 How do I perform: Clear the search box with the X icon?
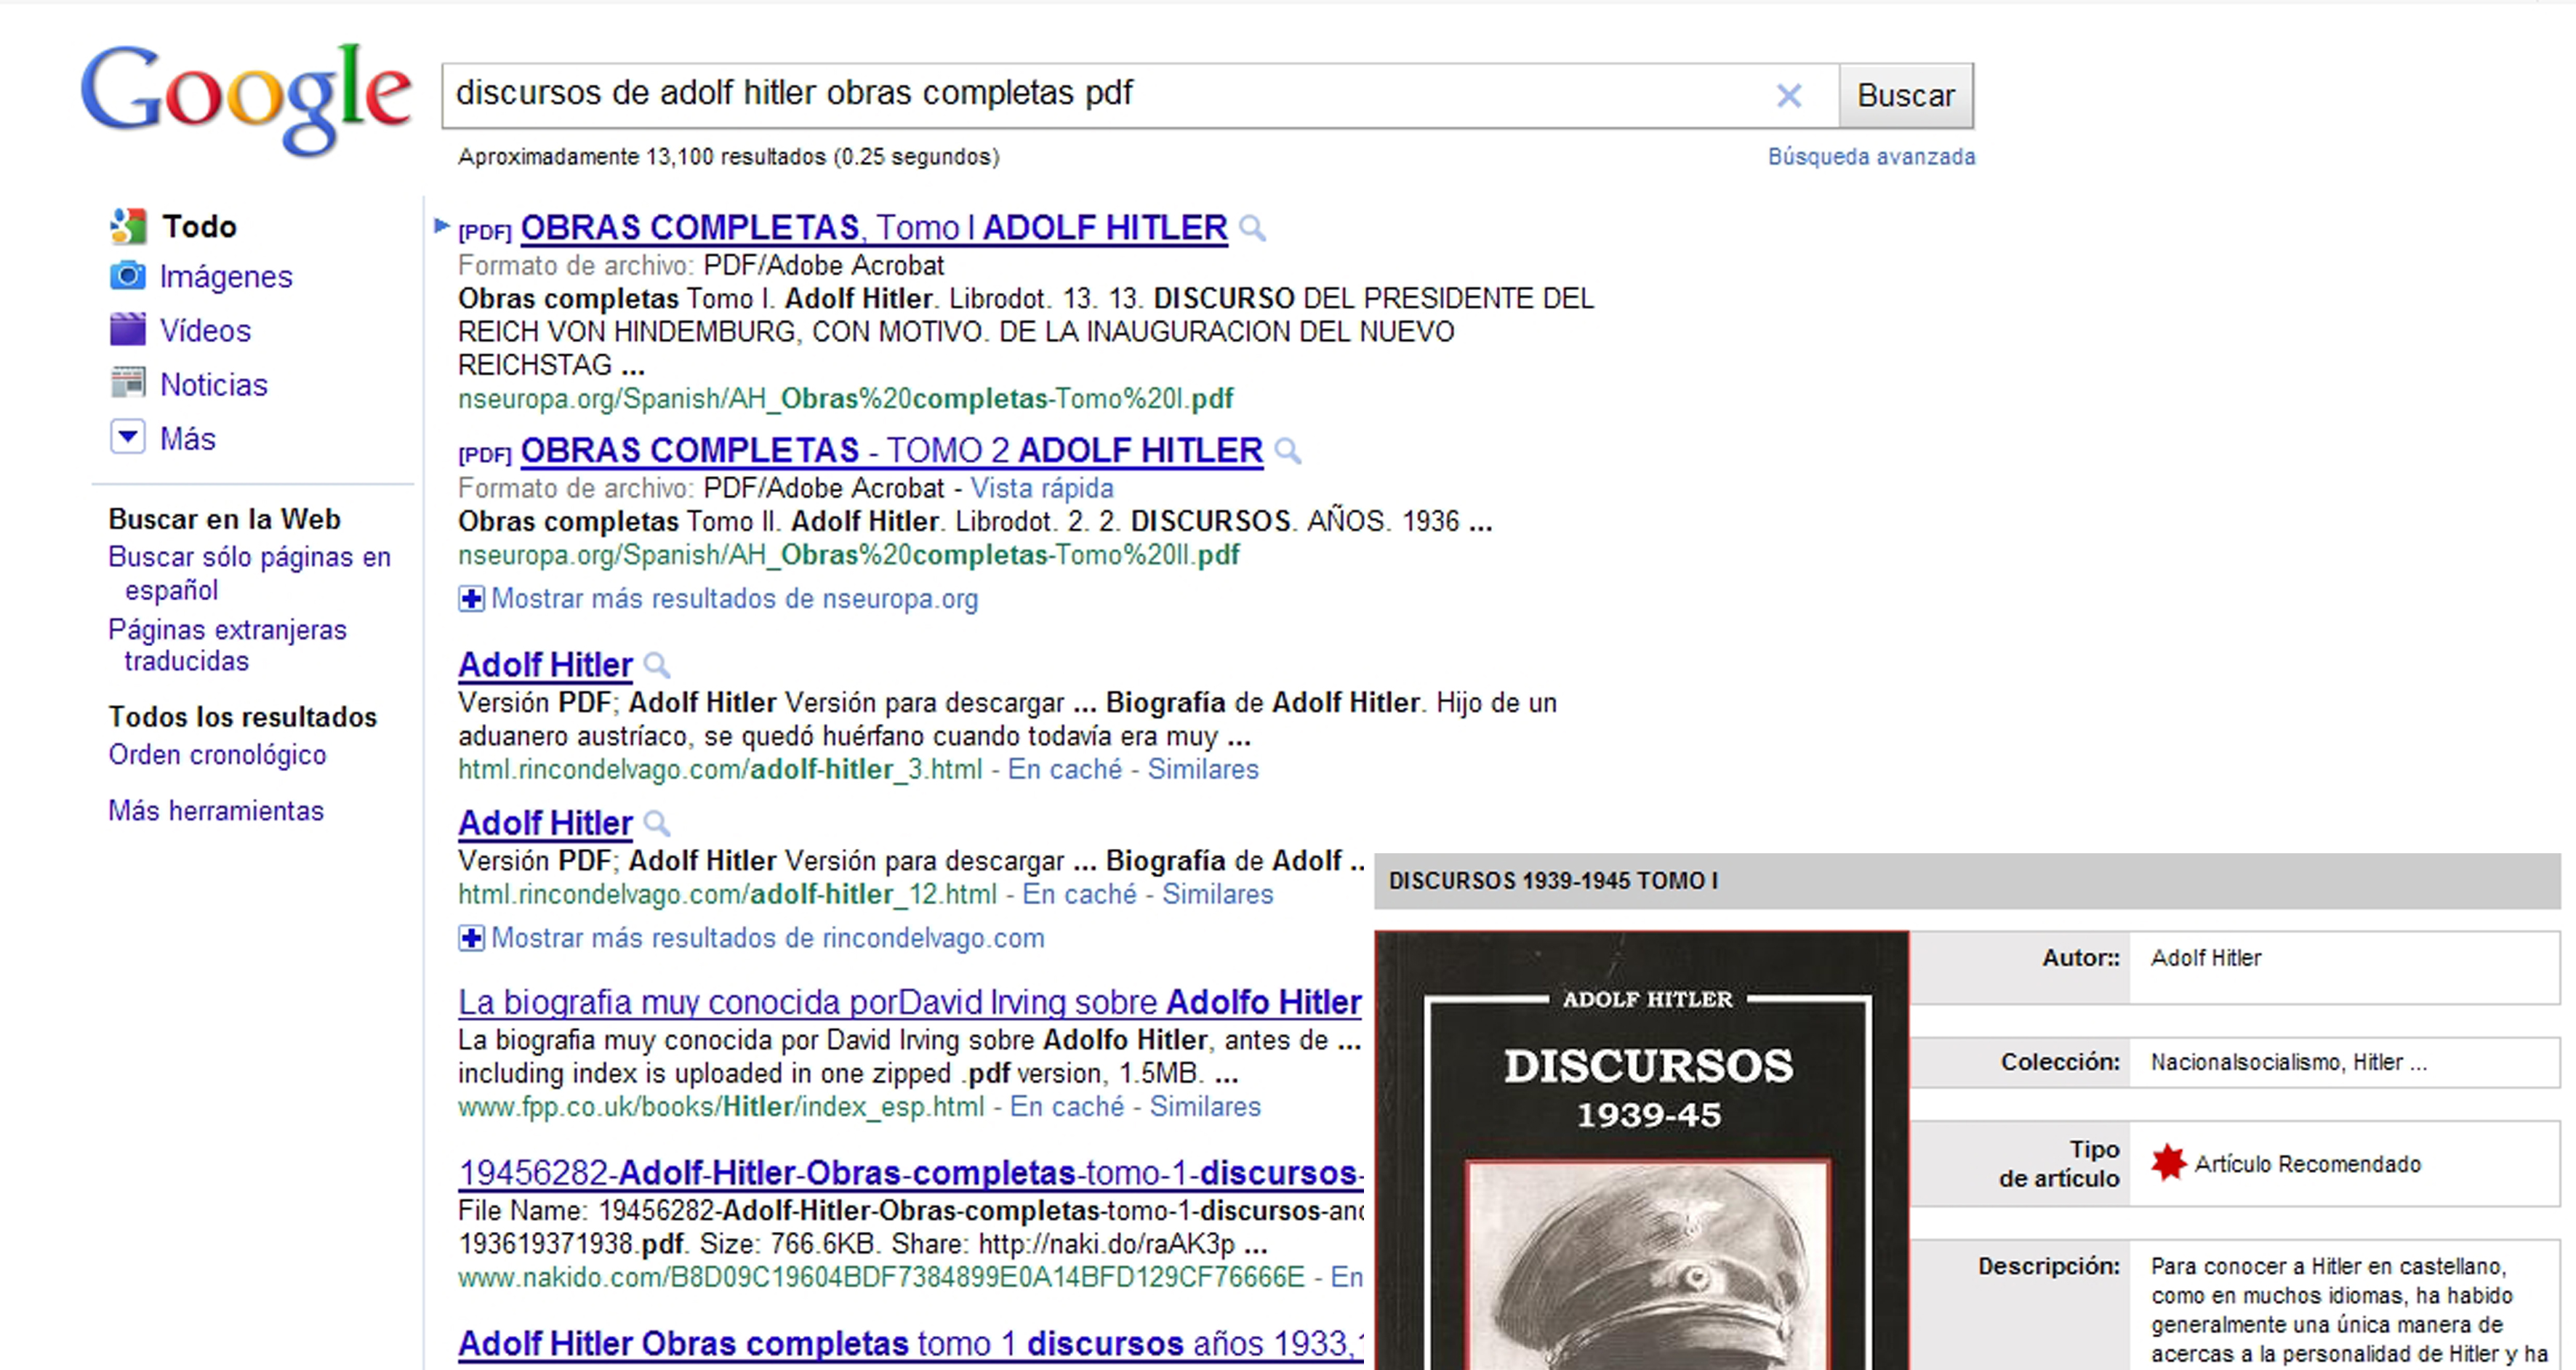[1788, 96]
